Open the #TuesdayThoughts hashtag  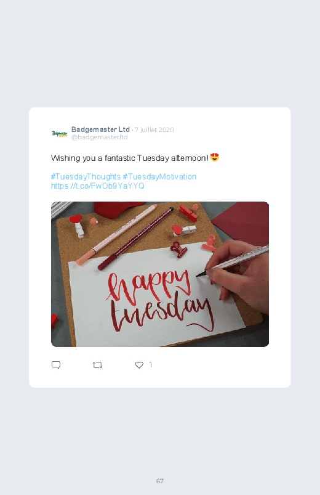coord(86,176)
